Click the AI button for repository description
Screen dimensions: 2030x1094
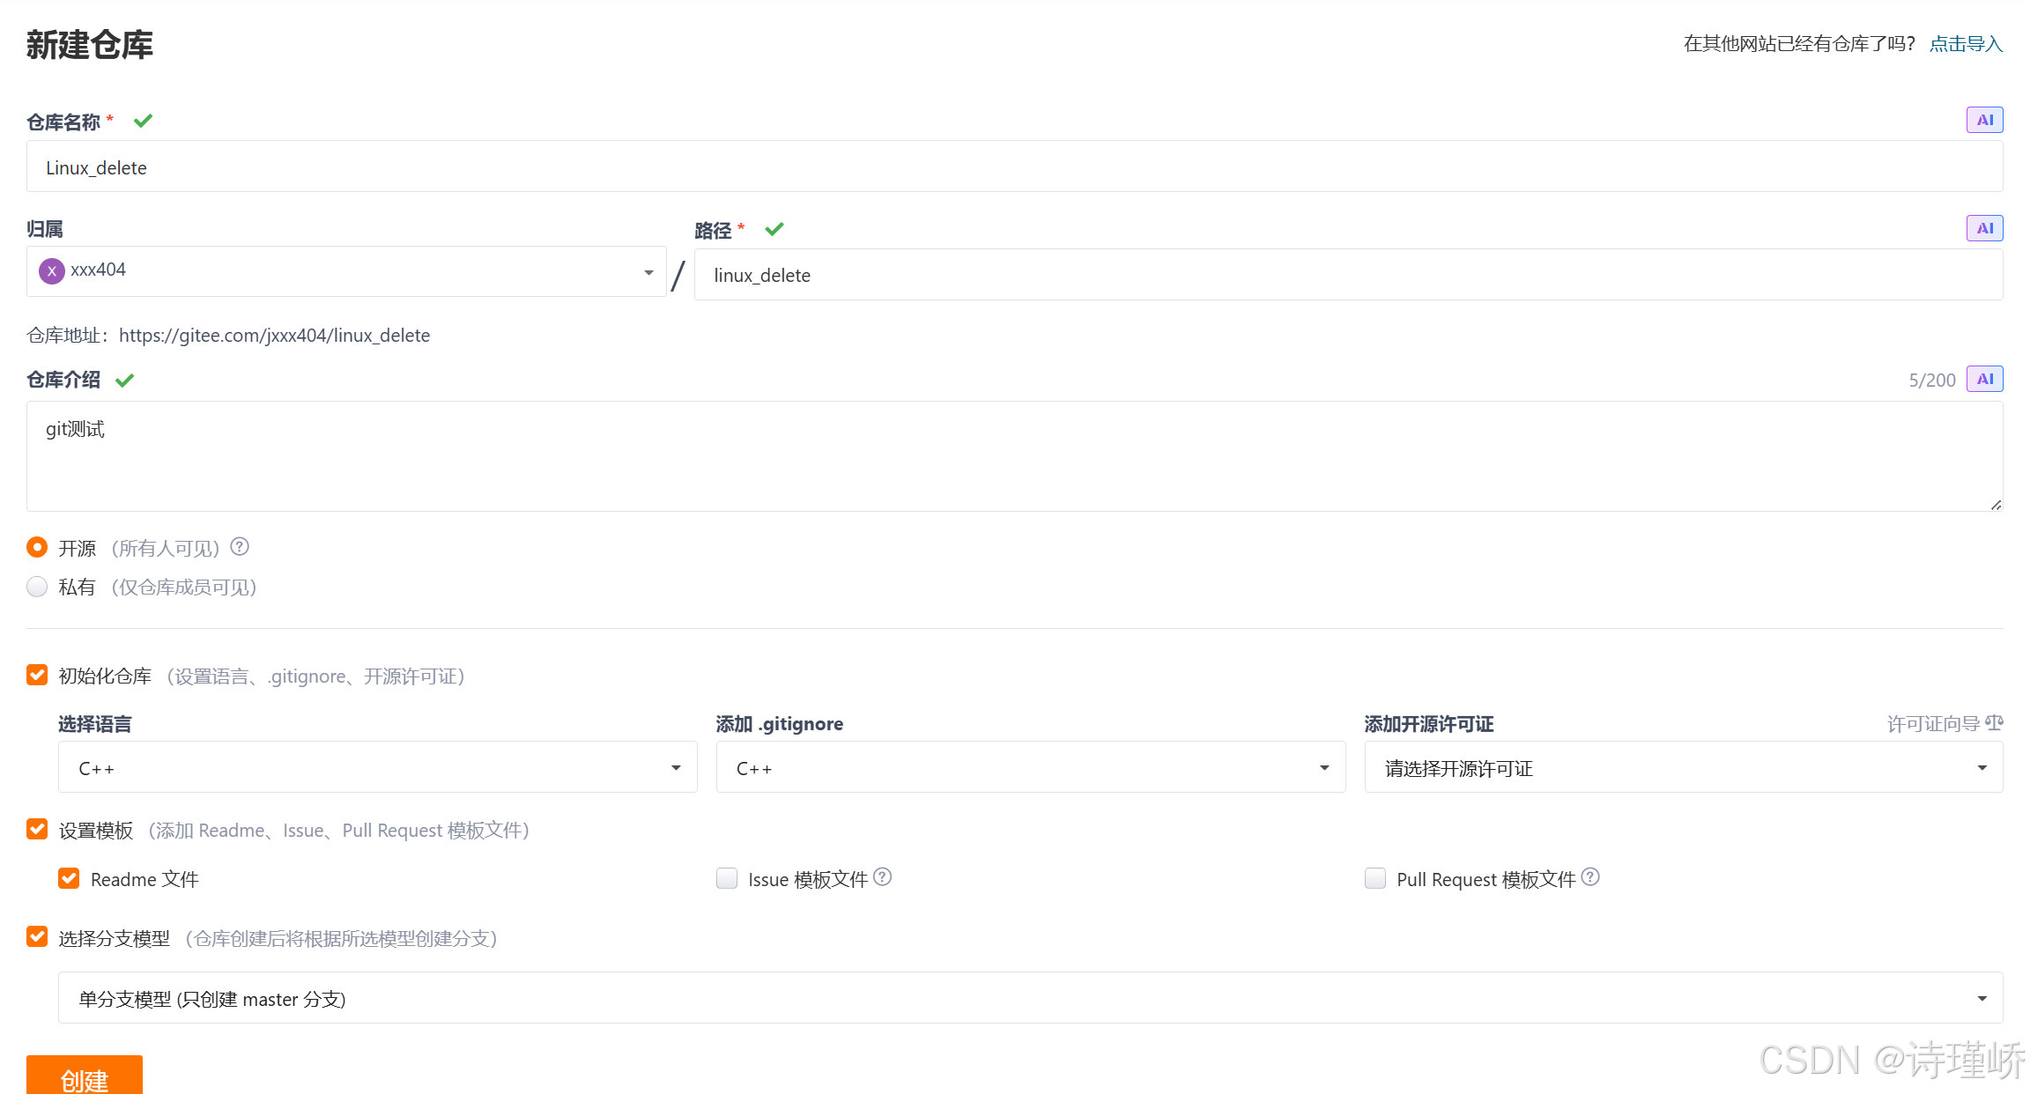click(x=1984, y=379)
